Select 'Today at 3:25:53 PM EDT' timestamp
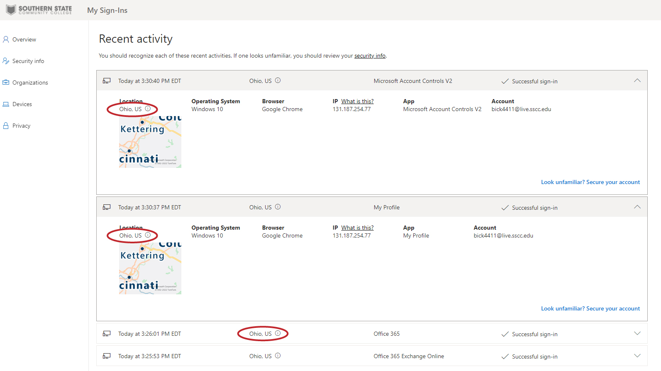This screenshot has height=371, width=661. point(149,356)
